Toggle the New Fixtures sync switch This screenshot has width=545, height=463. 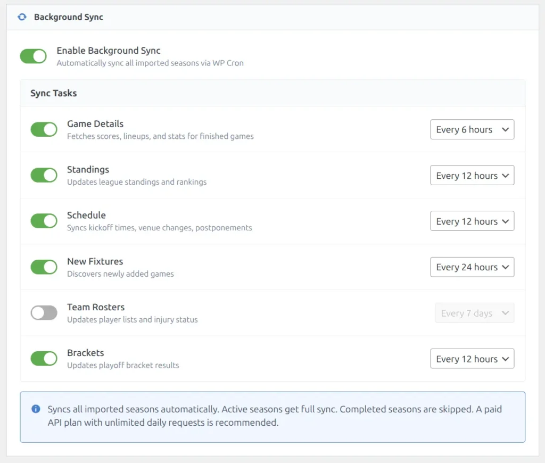click(44, 267)
